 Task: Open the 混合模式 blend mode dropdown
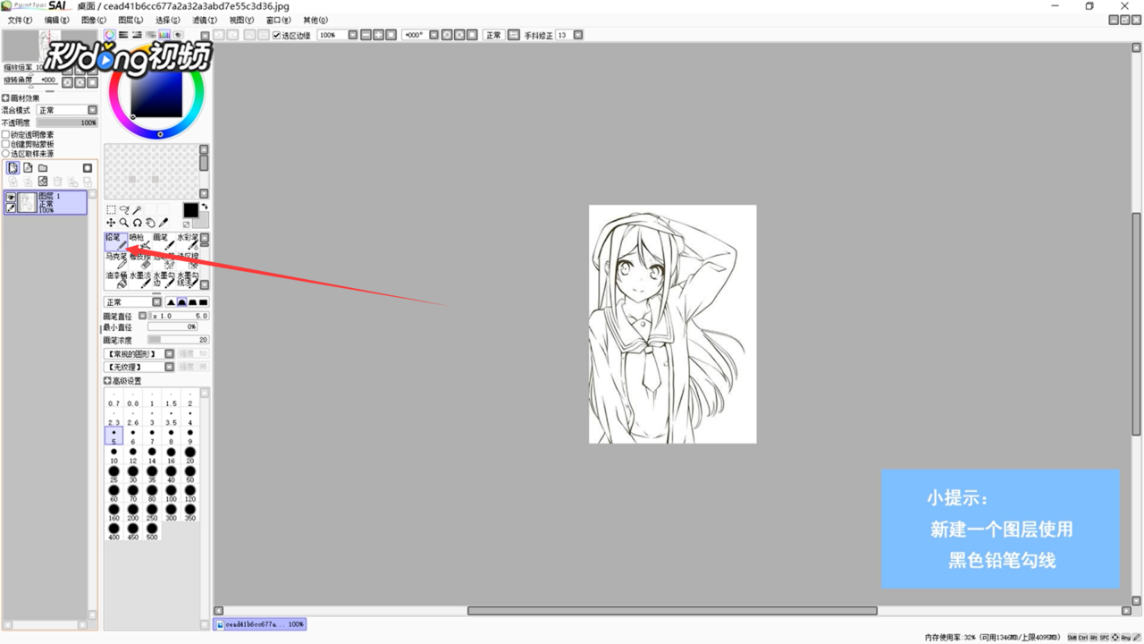[x=92, y=110]
